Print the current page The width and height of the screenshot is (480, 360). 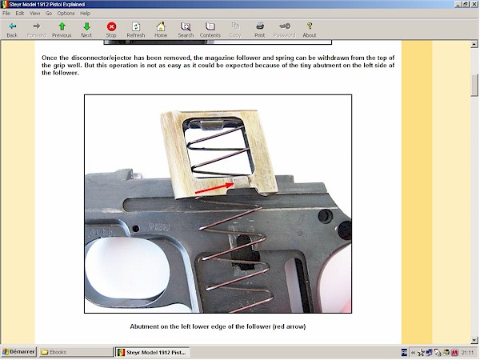tap(260, 30)
